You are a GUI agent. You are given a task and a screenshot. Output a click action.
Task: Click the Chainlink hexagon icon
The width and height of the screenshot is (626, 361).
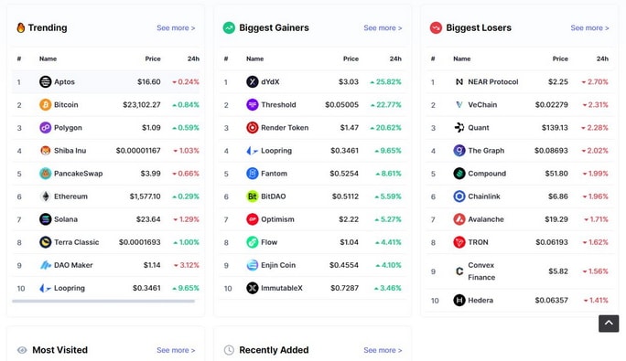click(x=459, y=196)
